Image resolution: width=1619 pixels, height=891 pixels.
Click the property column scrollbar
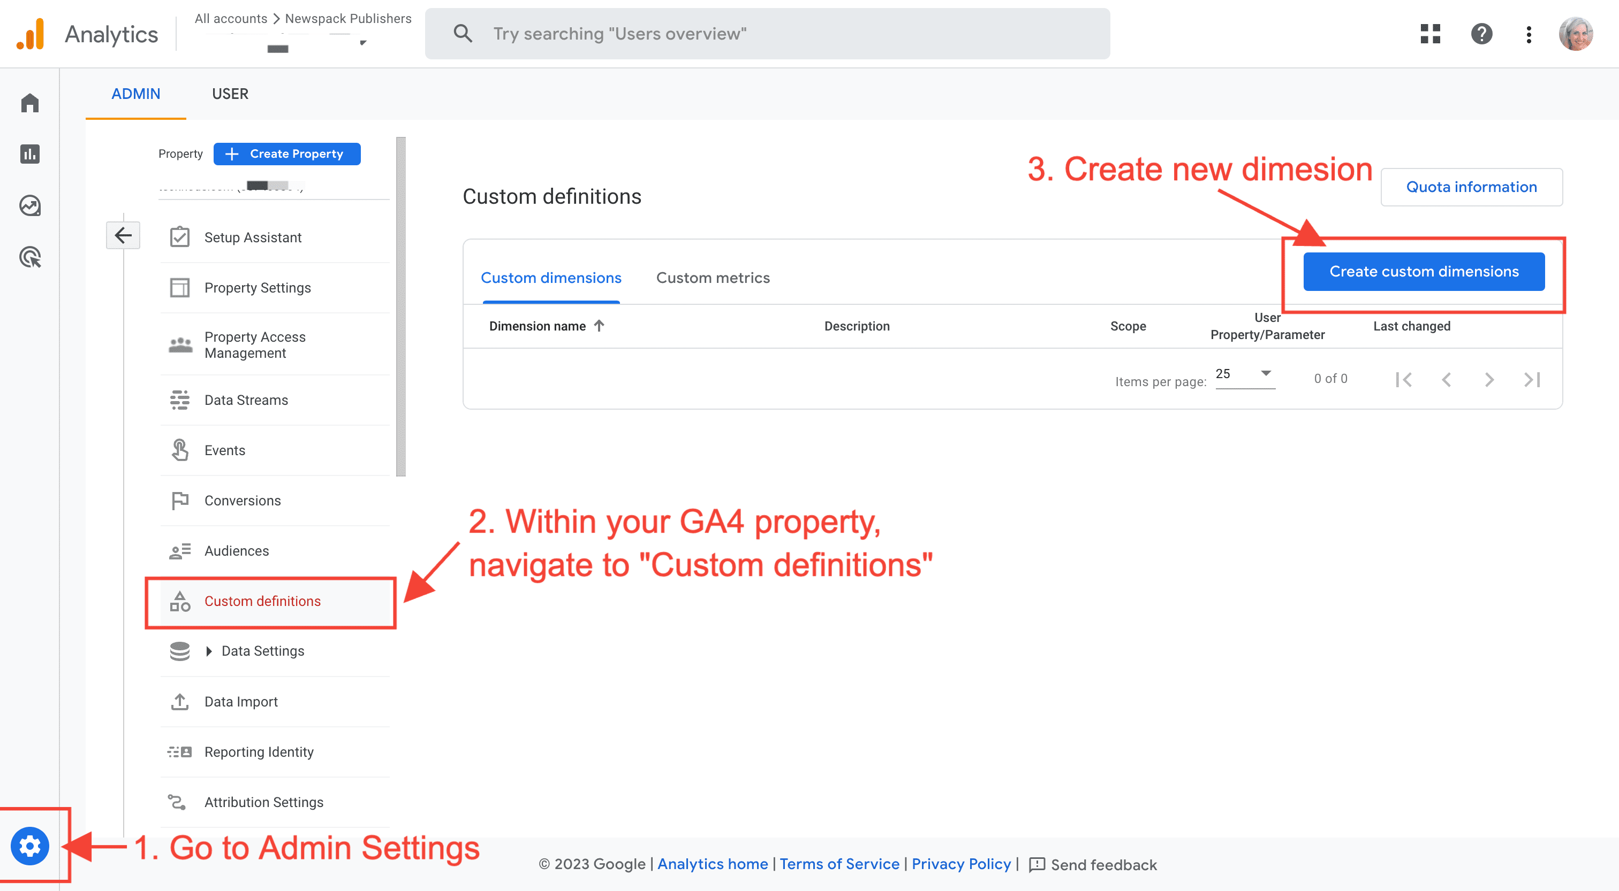pos(401,306)
